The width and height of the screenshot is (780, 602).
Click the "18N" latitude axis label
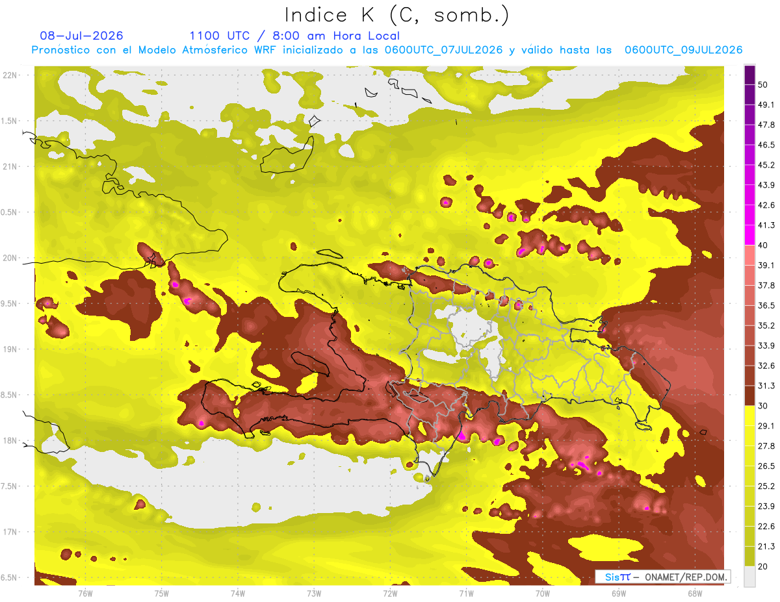coord(10,440)
